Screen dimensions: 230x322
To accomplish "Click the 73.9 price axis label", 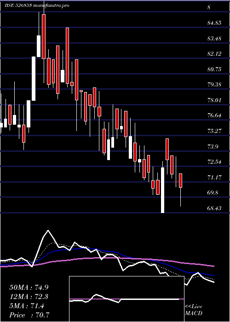I will pos(213,147).
